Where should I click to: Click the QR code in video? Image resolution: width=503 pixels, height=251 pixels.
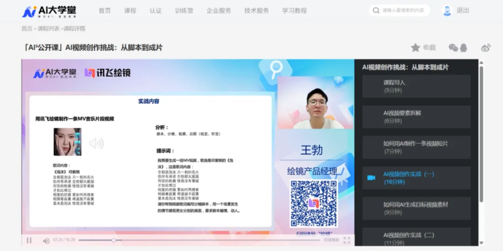pos(314,204)
